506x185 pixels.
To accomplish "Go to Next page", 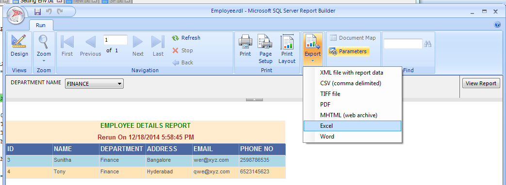I will coord(138,46).
